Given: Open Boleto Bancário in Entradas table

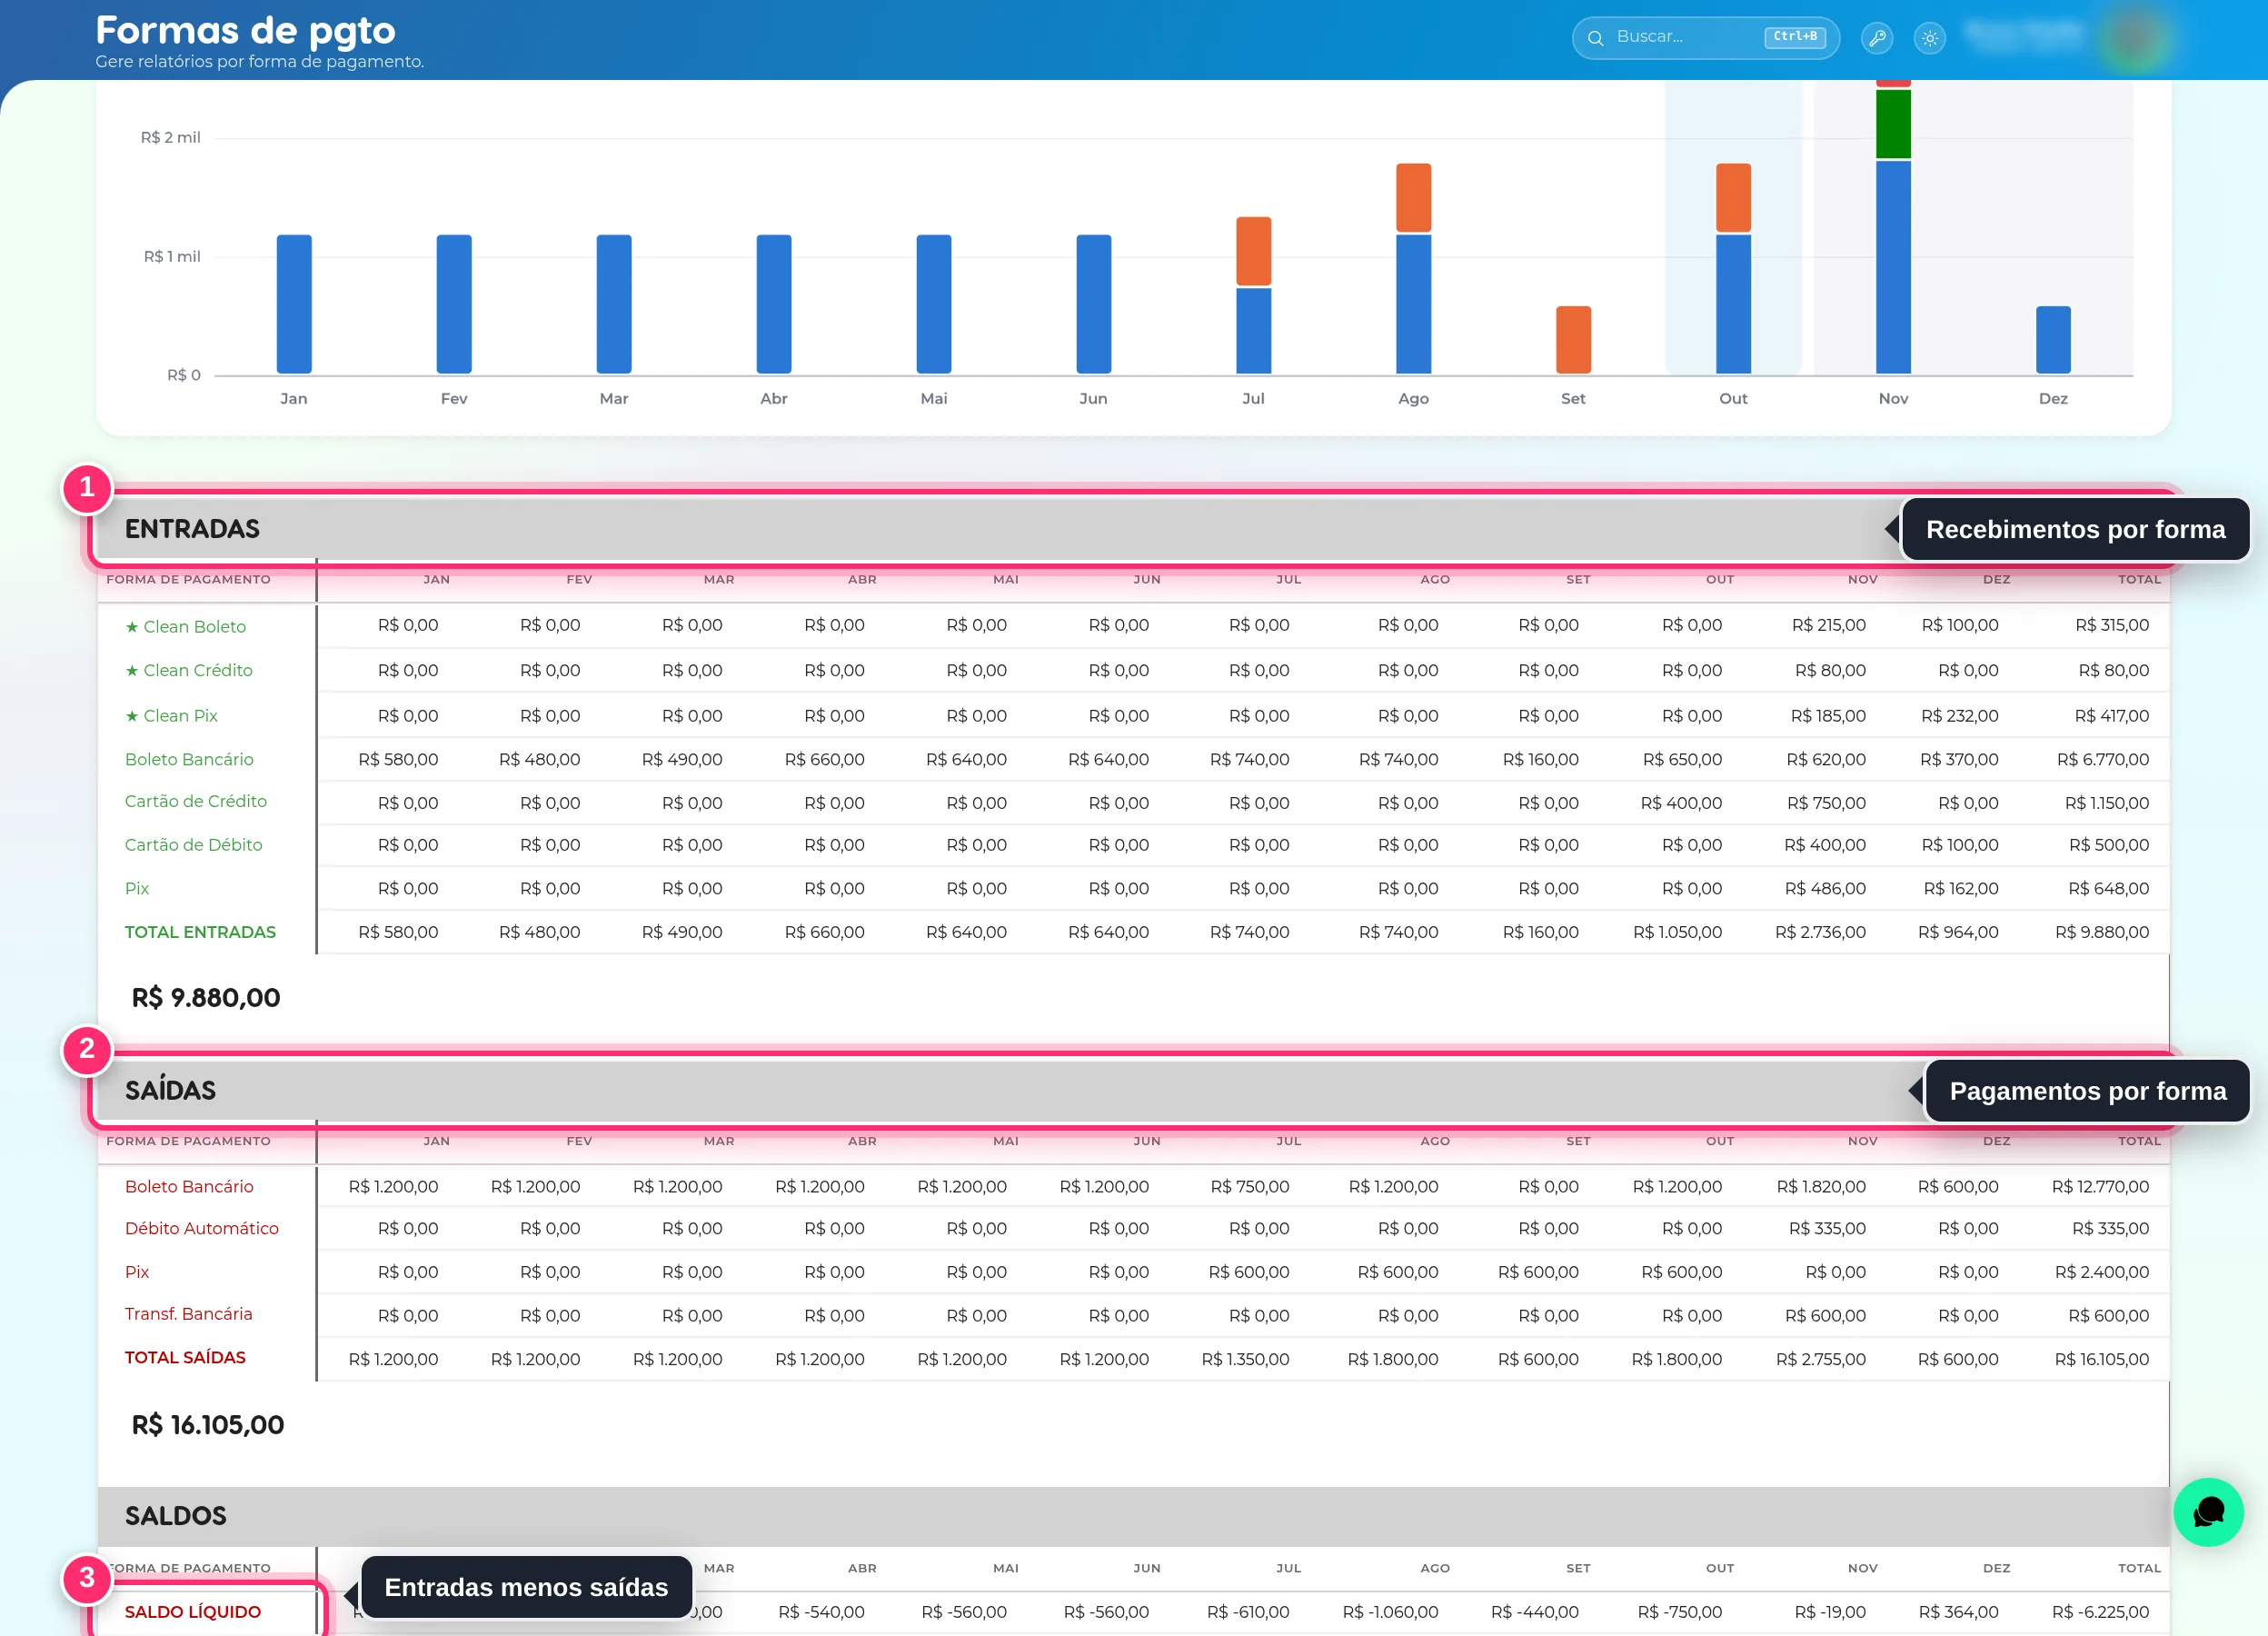Looking at the screenshot, I should 189,759.
